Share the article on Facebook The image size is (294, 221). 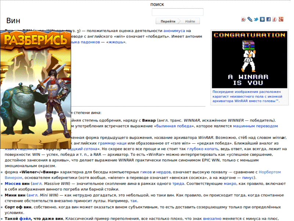click(x=268, y=20)
